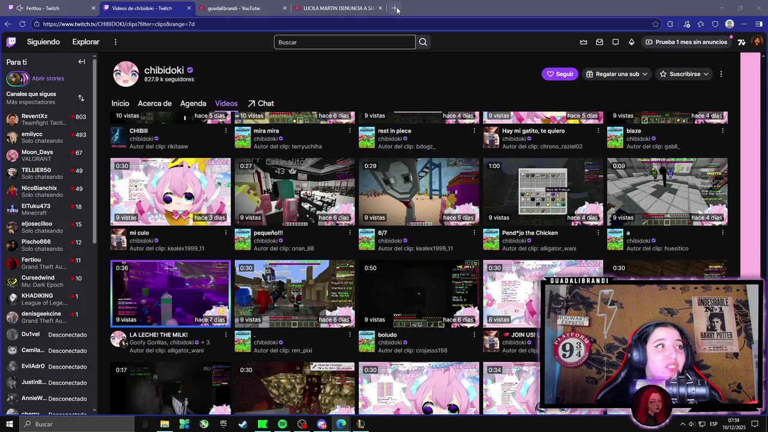Switch to the Fertlou - Twitch tab
Screen dimensions: 768x432
pos(49,8)
